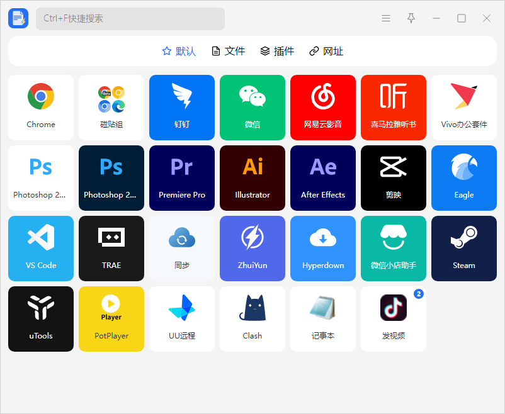The height and width of the screenshot is (414, 505).
Task: Open the uTools tile
Action: (x=41, y=319)
